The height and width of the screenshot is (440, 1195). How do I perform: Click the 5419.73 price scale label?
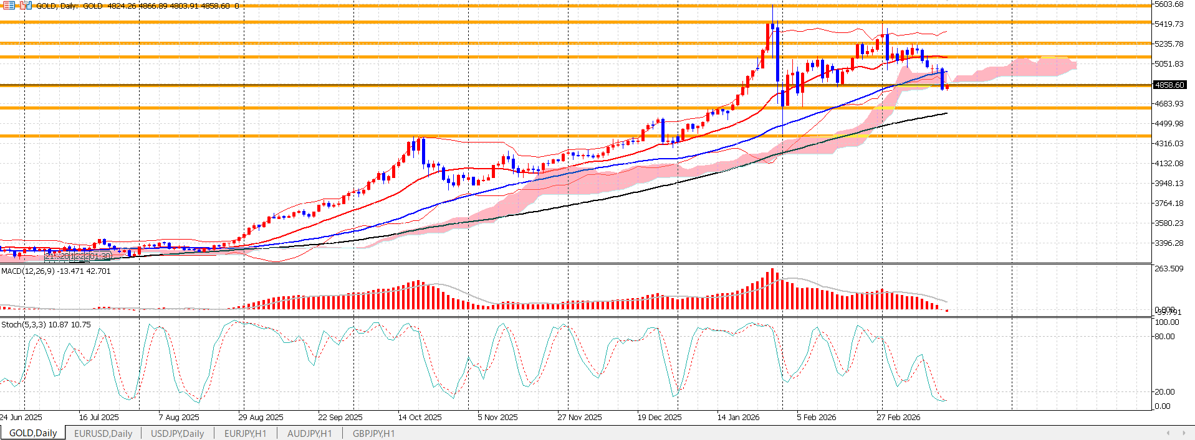pos(1169,24)
